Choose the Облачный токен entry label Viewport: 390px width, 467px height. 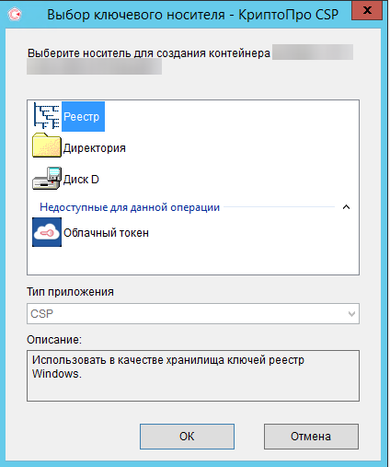coord(106,233)
